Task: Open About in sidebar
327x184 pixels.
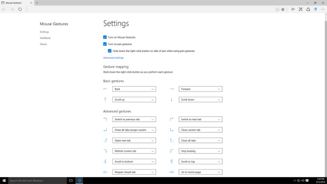Action: click(x=43, y=44)
